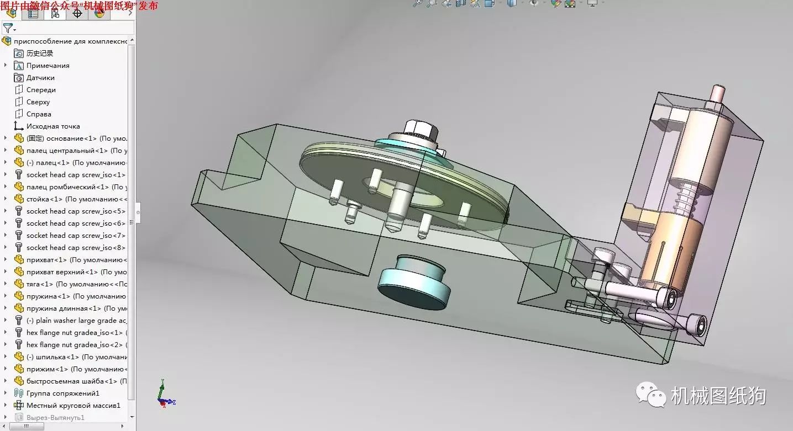793x431 pixels.
Task: Click the plain washer large grade icon
Action: pos(19,321)
